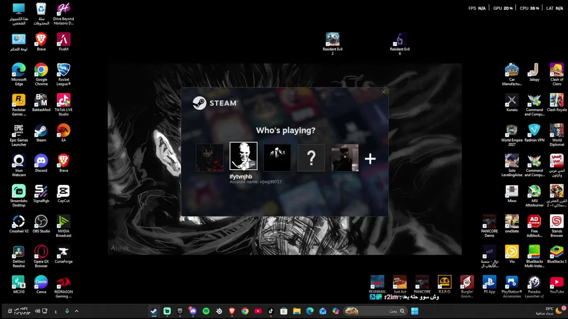The height and width of the screenshot is (319, 568).
Task: Launch Resident Evil 2 shortcut
Action: pyautogui.click(x=332, y=43)
